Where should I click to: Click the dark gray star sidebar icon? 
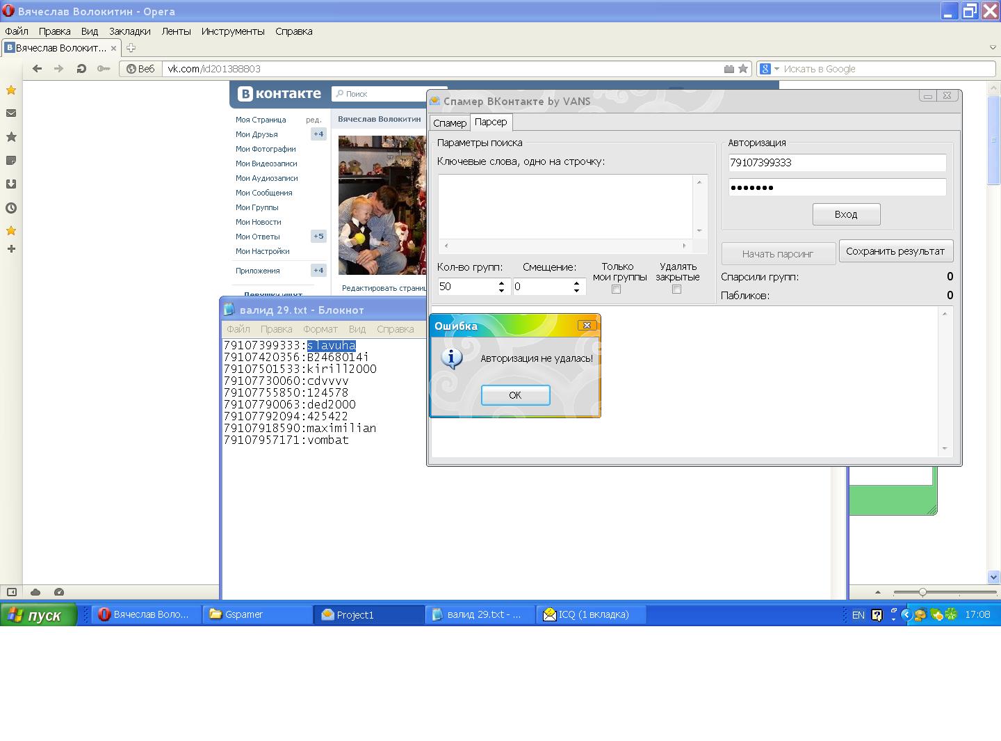[x=11, y=137]
